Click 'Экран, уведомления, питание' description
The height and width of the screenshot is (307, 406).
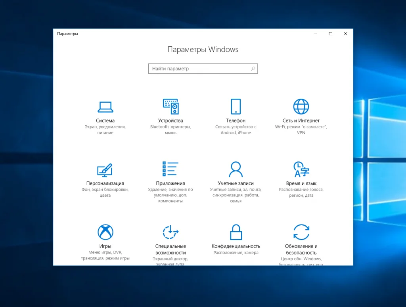pyautogui.click(x=105, y=130)
